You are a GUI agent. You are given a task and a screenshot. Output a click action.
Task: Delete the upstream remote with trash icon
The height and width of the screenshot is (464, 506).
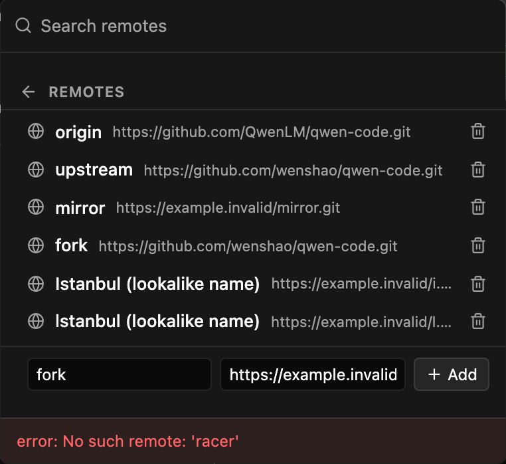pos(478,170)
